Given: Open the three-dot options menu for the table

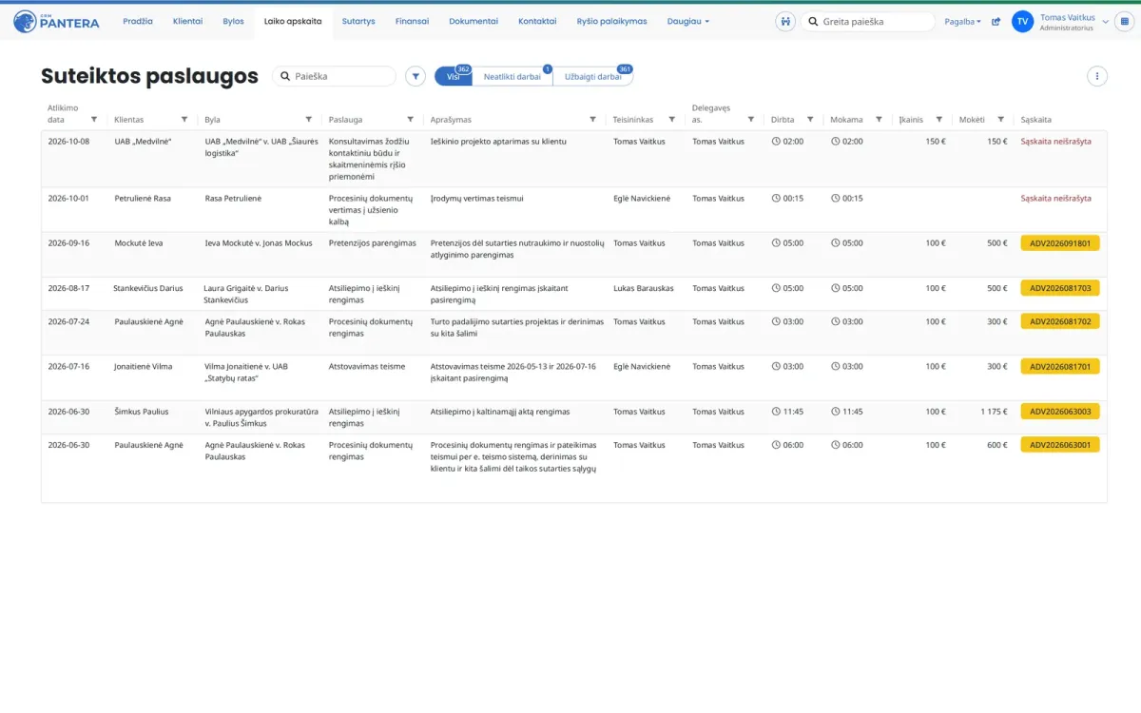Looking at the screenshot, I should click(x=1097, y=76).
